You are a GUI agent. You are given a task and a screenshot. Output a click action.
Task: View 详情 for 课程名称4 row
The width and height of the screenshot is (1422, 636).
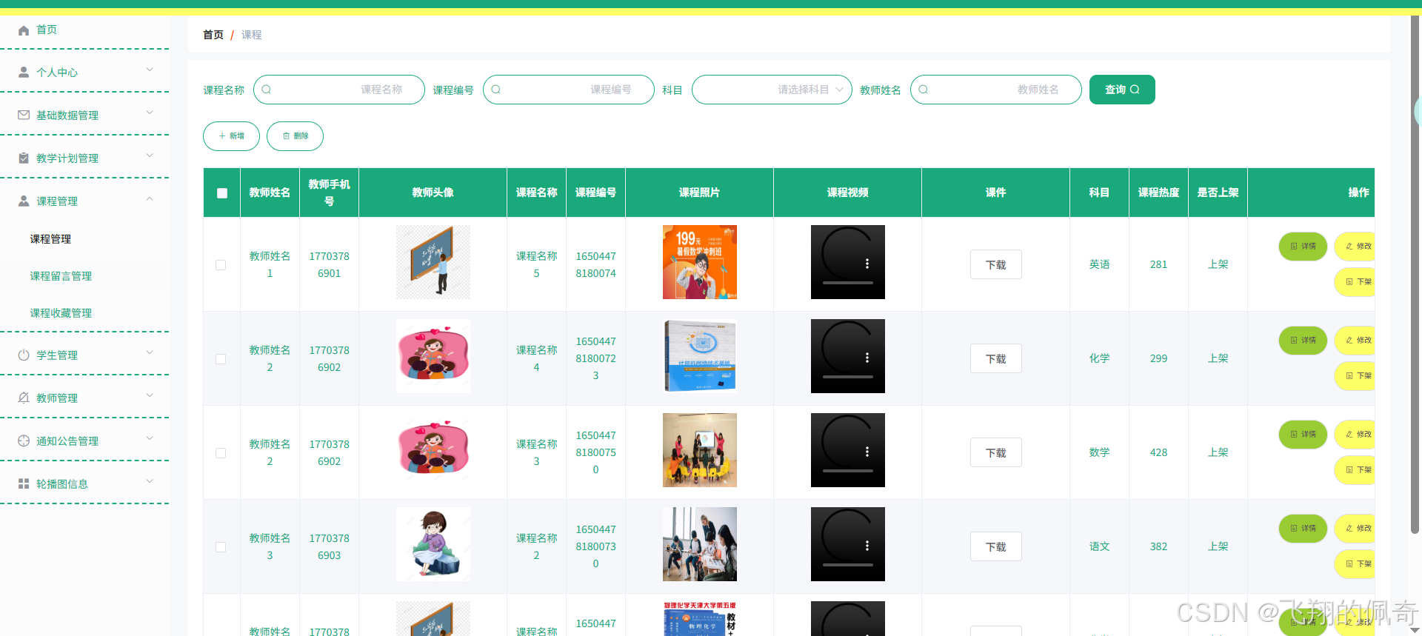coord(1303,341)
